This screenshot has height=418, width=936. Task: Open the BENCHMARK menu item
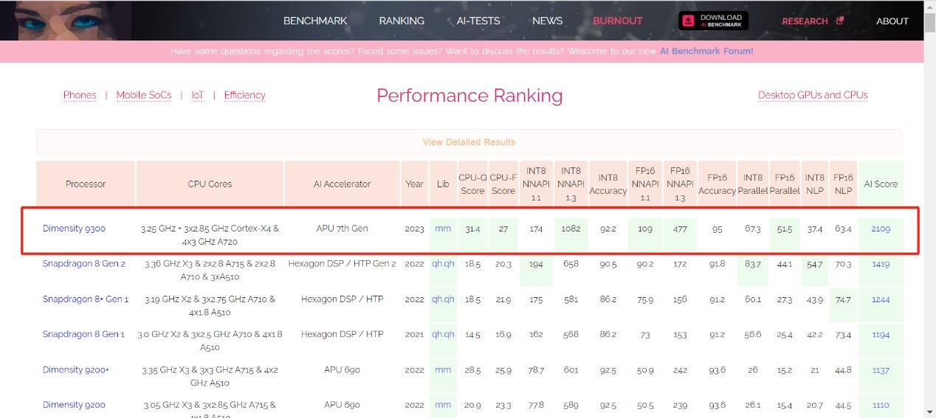coord(315,21)
